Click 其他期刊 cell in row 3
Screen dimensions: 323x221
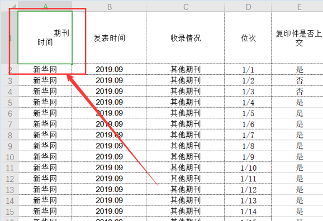186,80
